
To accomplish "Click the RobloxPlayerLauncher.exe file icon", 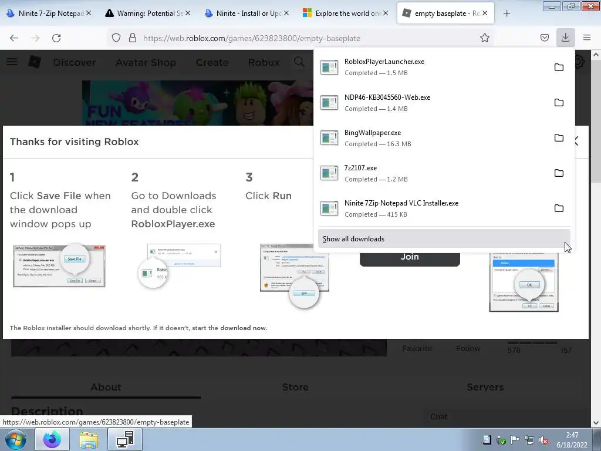I will 329,67.
